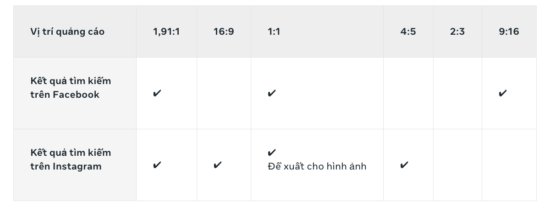Select the 2:3 column header
Screen dimensions: 550x212
point(457,32)
